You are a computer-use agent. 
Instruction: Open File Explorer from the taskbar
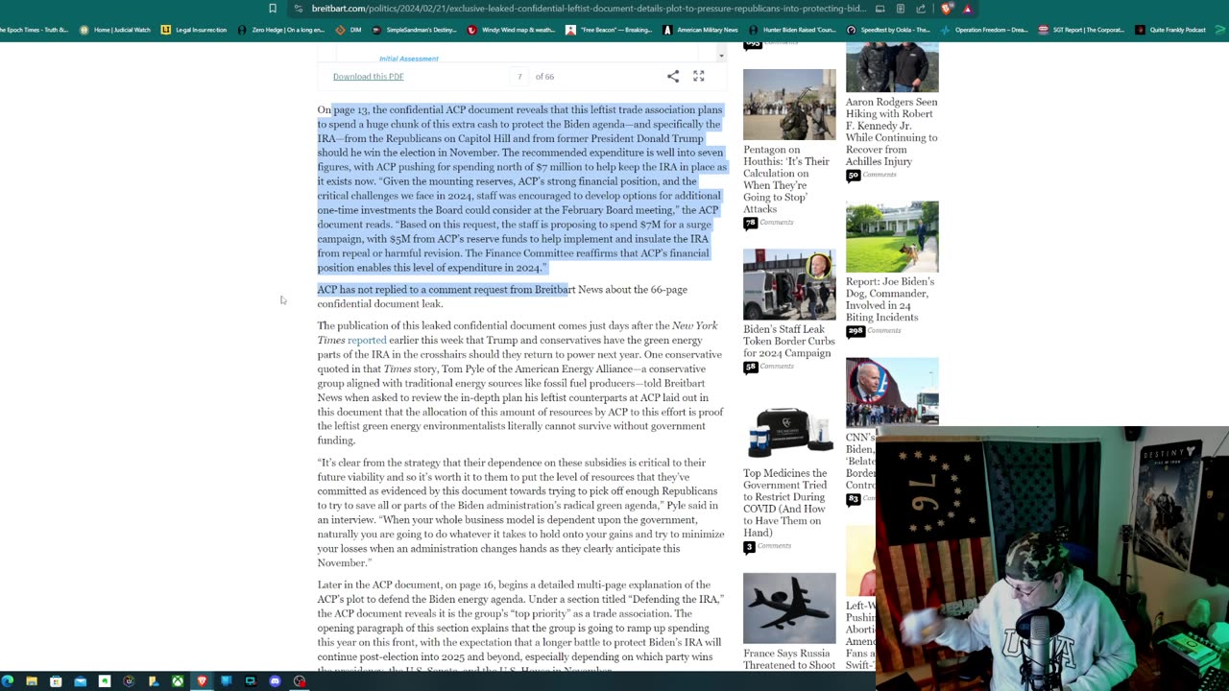point(32,681)
